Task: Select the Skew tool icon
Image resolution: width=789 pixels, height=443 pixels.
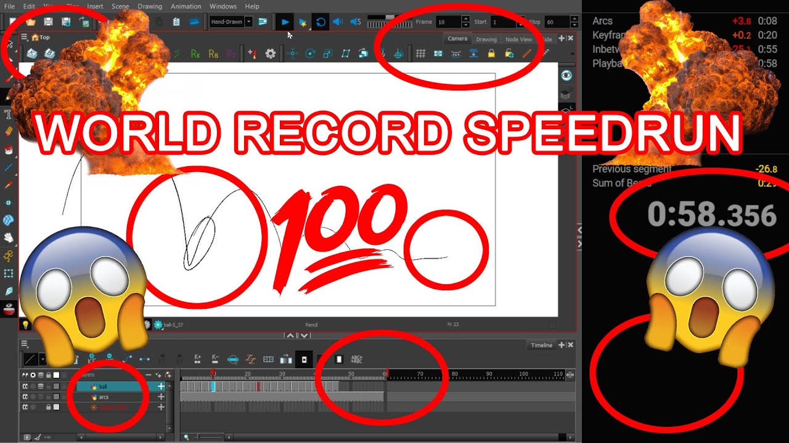Action: coord(346,54)
